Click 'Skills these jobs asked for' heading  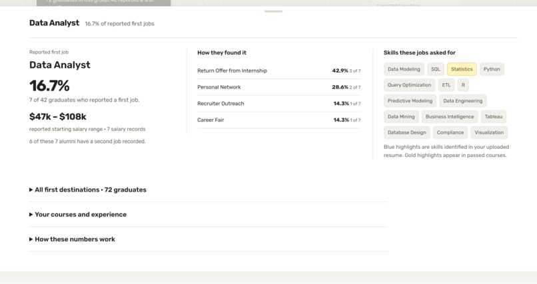click(x=420, y=53)
